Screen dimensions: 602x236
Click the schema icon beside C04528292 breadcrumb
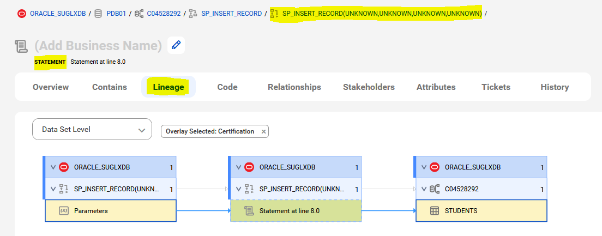139,14
